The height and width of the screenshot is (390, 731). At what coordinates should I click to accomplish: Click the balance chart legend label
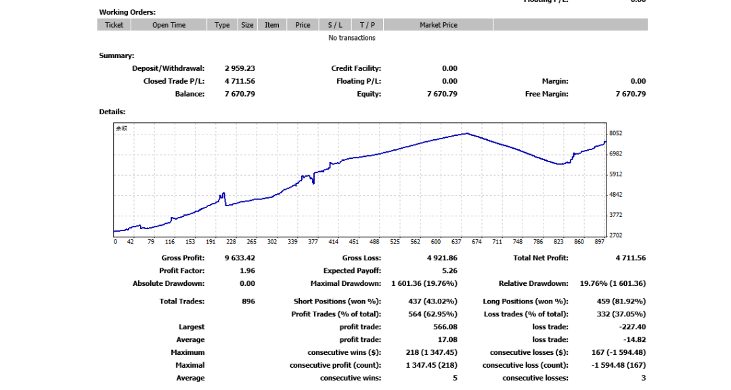point(121,128)
